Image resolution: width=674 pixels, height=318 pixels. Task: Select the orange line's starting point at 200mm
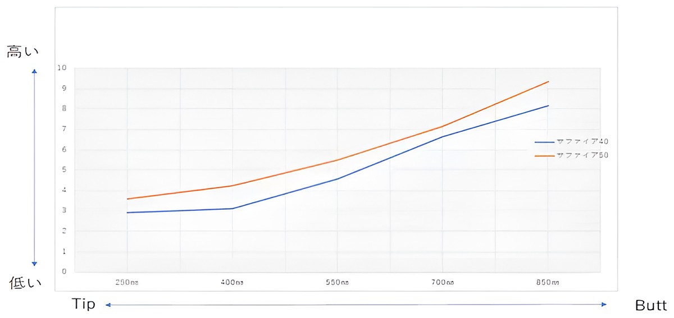(127, 199)
